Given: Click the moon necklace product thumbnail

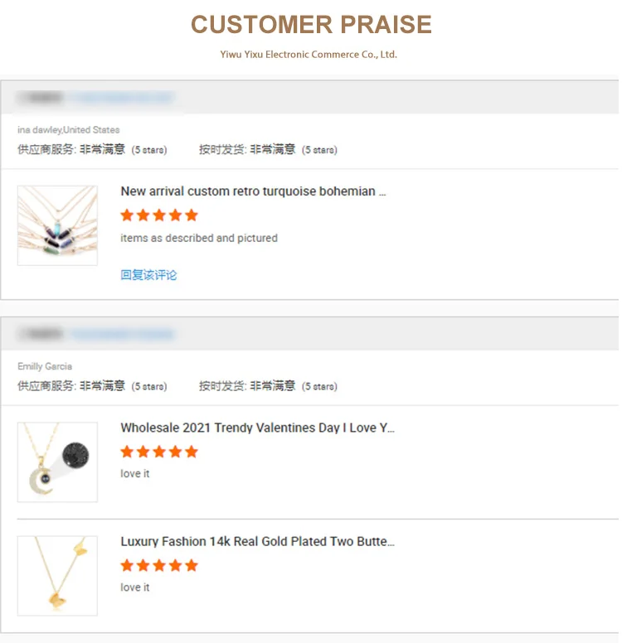Looking at the screenshot, I should [x=57, y=462].
